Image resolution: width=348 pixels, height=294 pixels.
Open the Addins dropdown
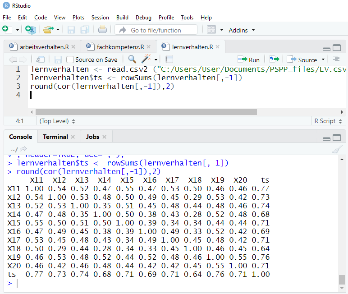tap(242, 30)
